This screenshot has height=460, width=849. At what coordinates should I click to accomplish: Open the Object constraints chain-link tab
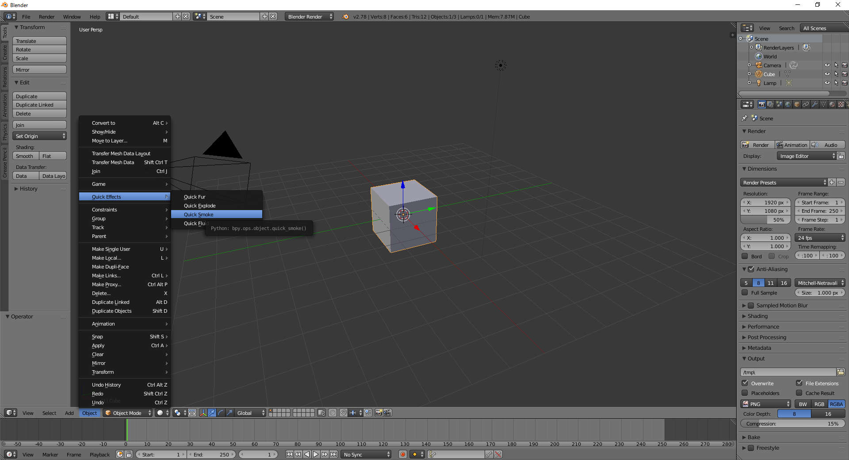806,104
